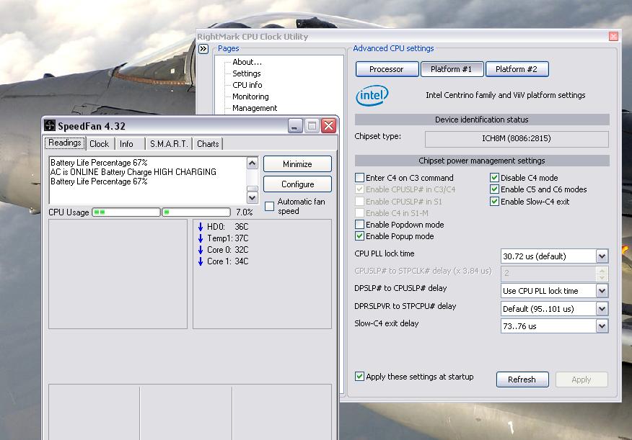The height and width of the screenshot is (440, 632).
Task: Toggle Enable C5 and C6 modes
Action: point(494,189)
